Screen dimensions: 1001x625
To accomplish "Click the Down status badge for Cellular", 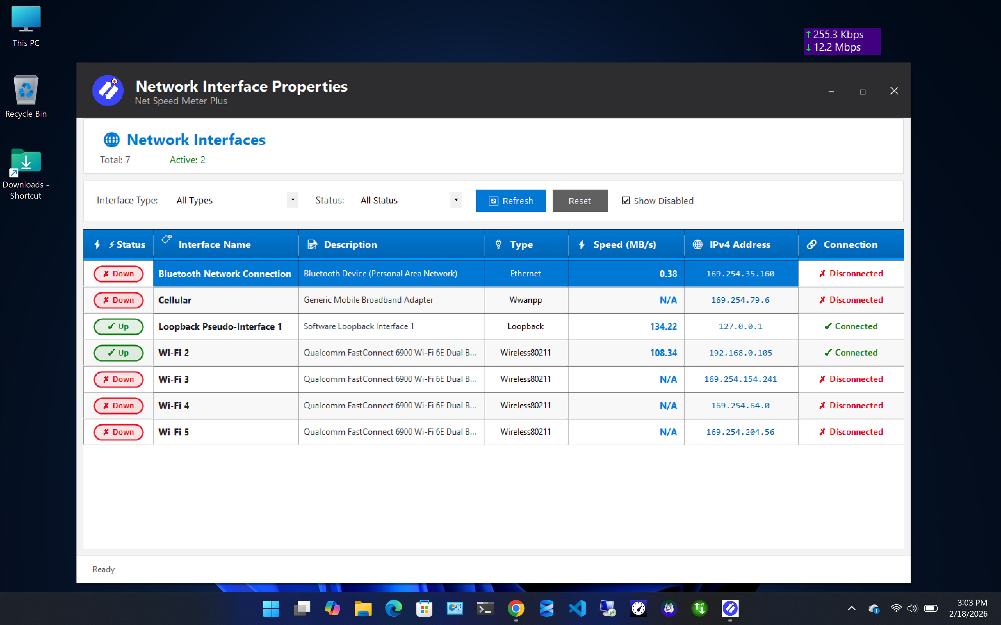I will point(118,300).
